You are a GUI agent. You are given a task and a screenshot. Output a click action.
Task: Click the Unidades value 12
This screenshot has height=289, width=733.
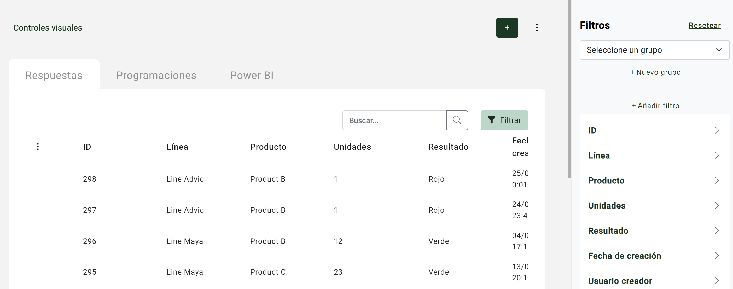[x=338, y=241]
